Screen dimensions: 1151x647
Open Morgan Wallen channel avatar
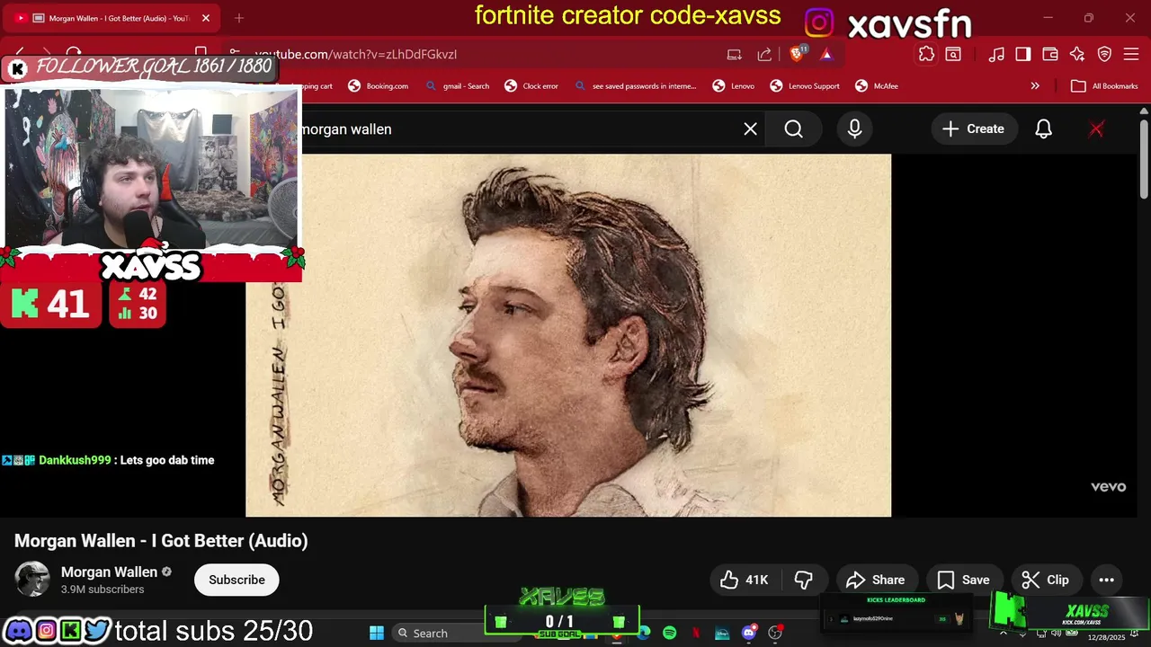(32, 580)
